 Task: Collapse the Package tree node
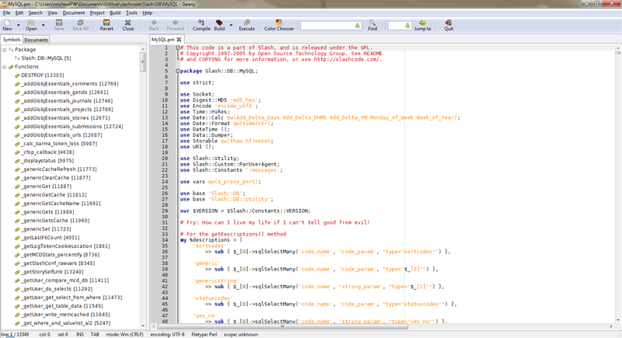point(5,50)
